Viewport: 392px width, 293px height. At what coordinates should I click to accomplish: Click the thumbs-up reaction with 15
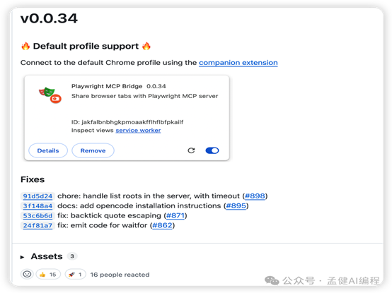(48, 275)
